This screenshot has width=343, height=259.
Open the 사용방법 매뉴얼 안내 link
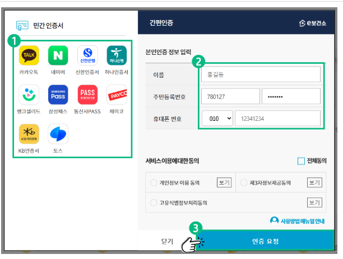coord(303,221)
